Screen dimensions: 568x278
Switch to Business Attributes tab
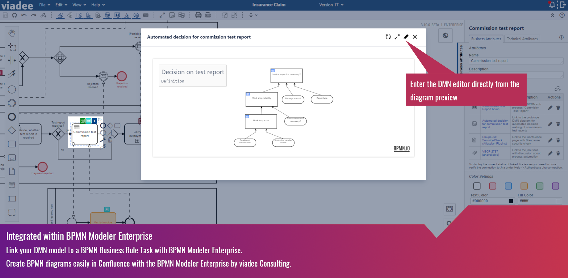point(486,39)
